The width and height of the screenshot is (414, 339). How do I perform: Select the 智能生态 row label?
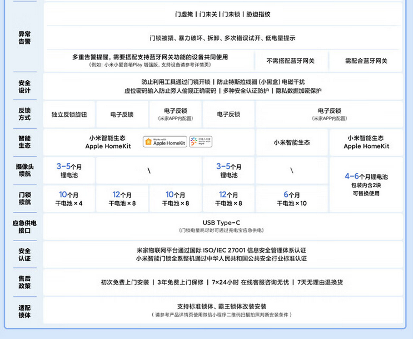click(x=24, y=142)
